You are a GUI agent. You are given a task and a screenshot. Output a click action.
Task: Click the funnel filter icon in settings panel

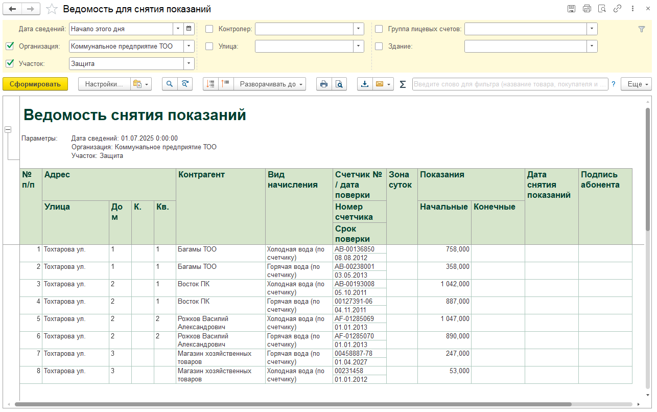click(x=642, y=29)
